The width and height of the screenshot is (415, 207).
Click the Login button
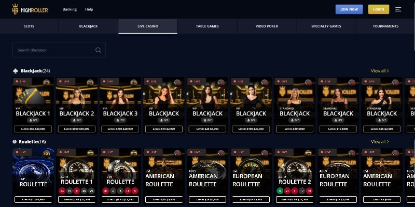(x=379, y=9)
